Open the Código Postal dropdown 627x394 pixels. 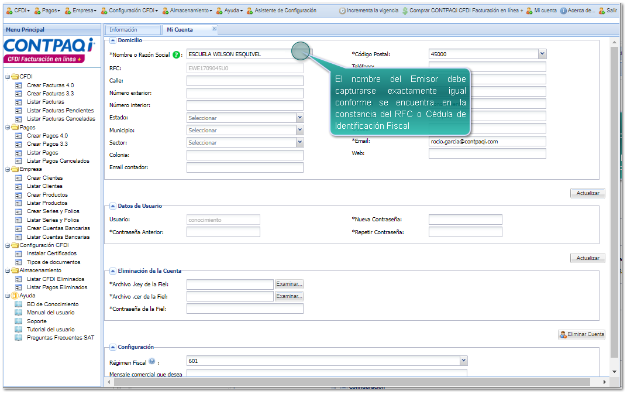[542, 54]
